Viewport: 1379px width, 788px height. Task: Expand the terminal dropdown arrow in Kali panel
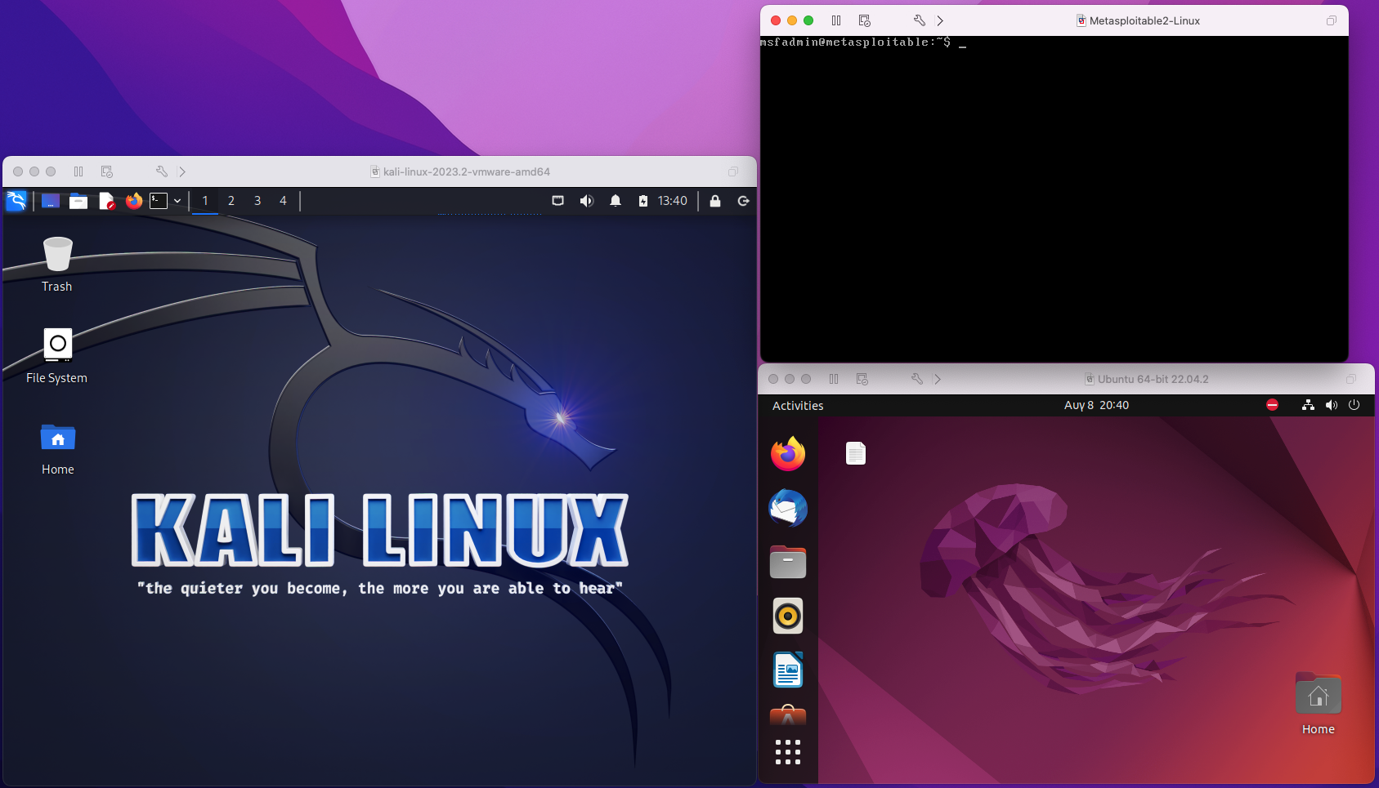click(177, 201)
